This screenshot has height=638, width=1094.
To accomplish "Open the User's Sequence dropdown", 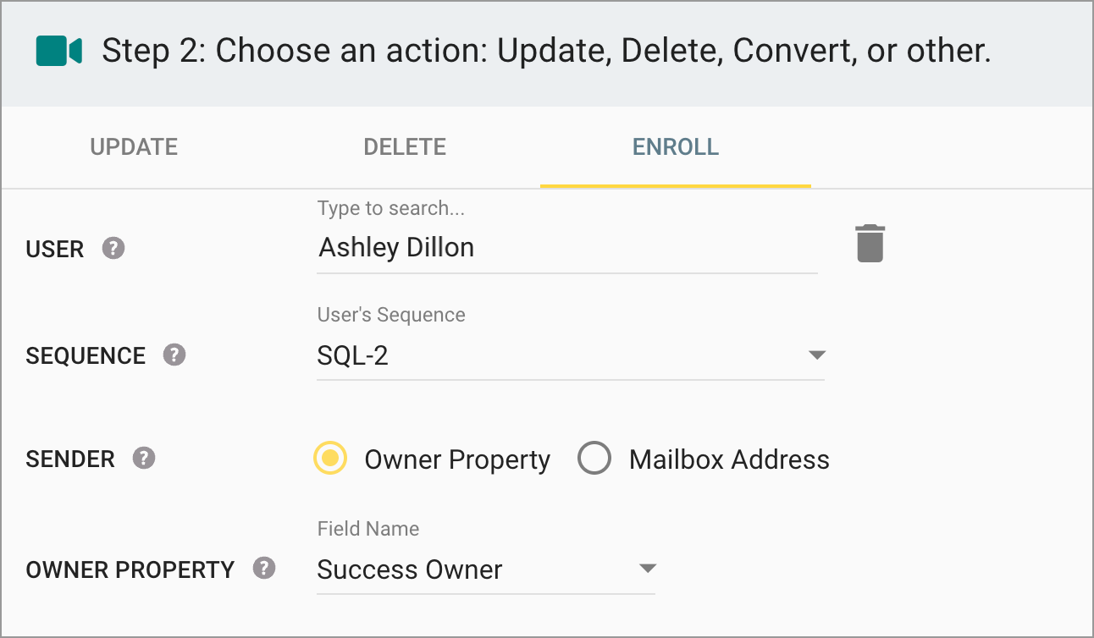I will (567, 355).
